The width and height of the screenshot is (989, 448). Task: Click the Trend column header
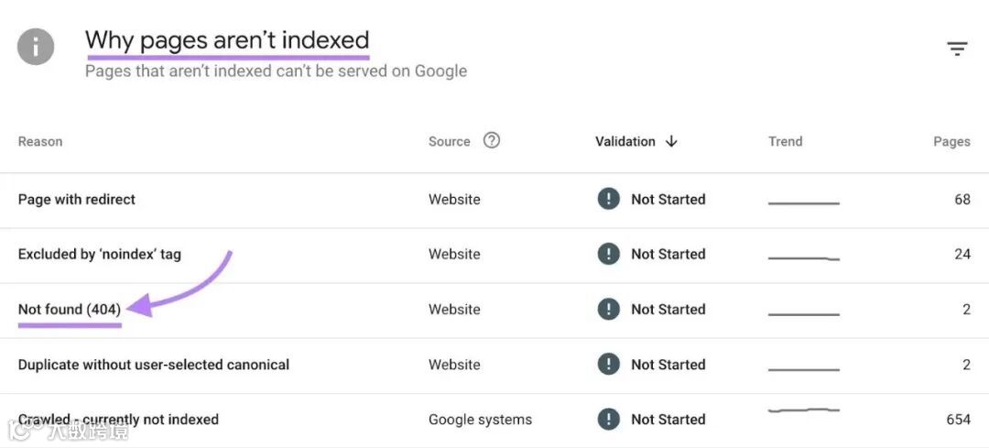(x=785, y=141)
